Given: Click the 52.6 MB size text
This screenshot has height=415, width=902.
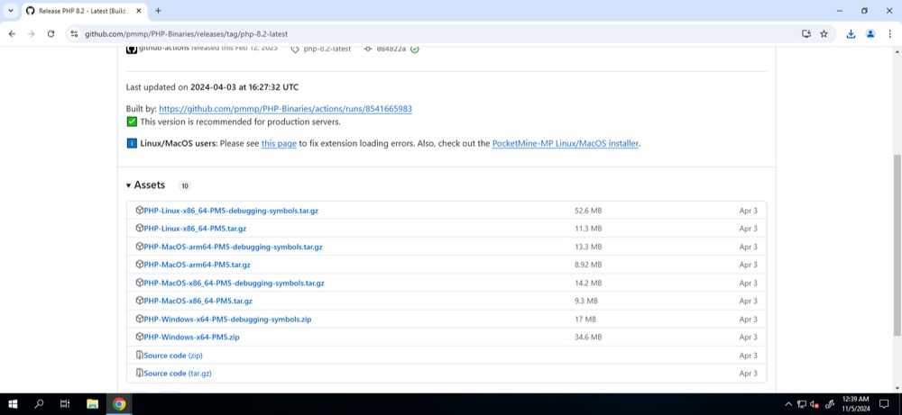Looking at the screenshot, I should pyautogui.click(x=588, y=211).
